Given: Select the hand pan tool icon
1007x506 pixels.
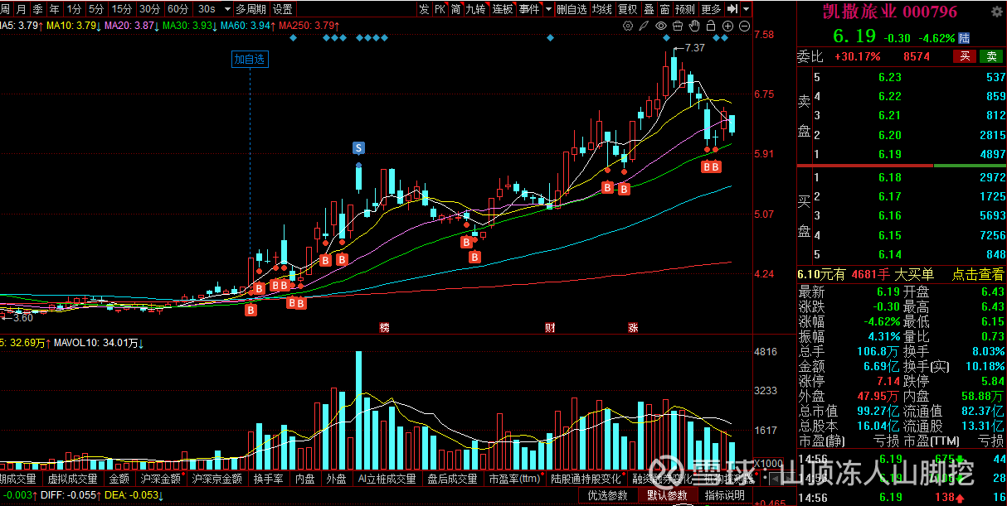Looking at the screenshot, I should coord(694,26).
